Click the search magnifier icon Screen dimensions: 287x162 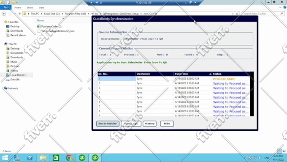tap(282, 14)
